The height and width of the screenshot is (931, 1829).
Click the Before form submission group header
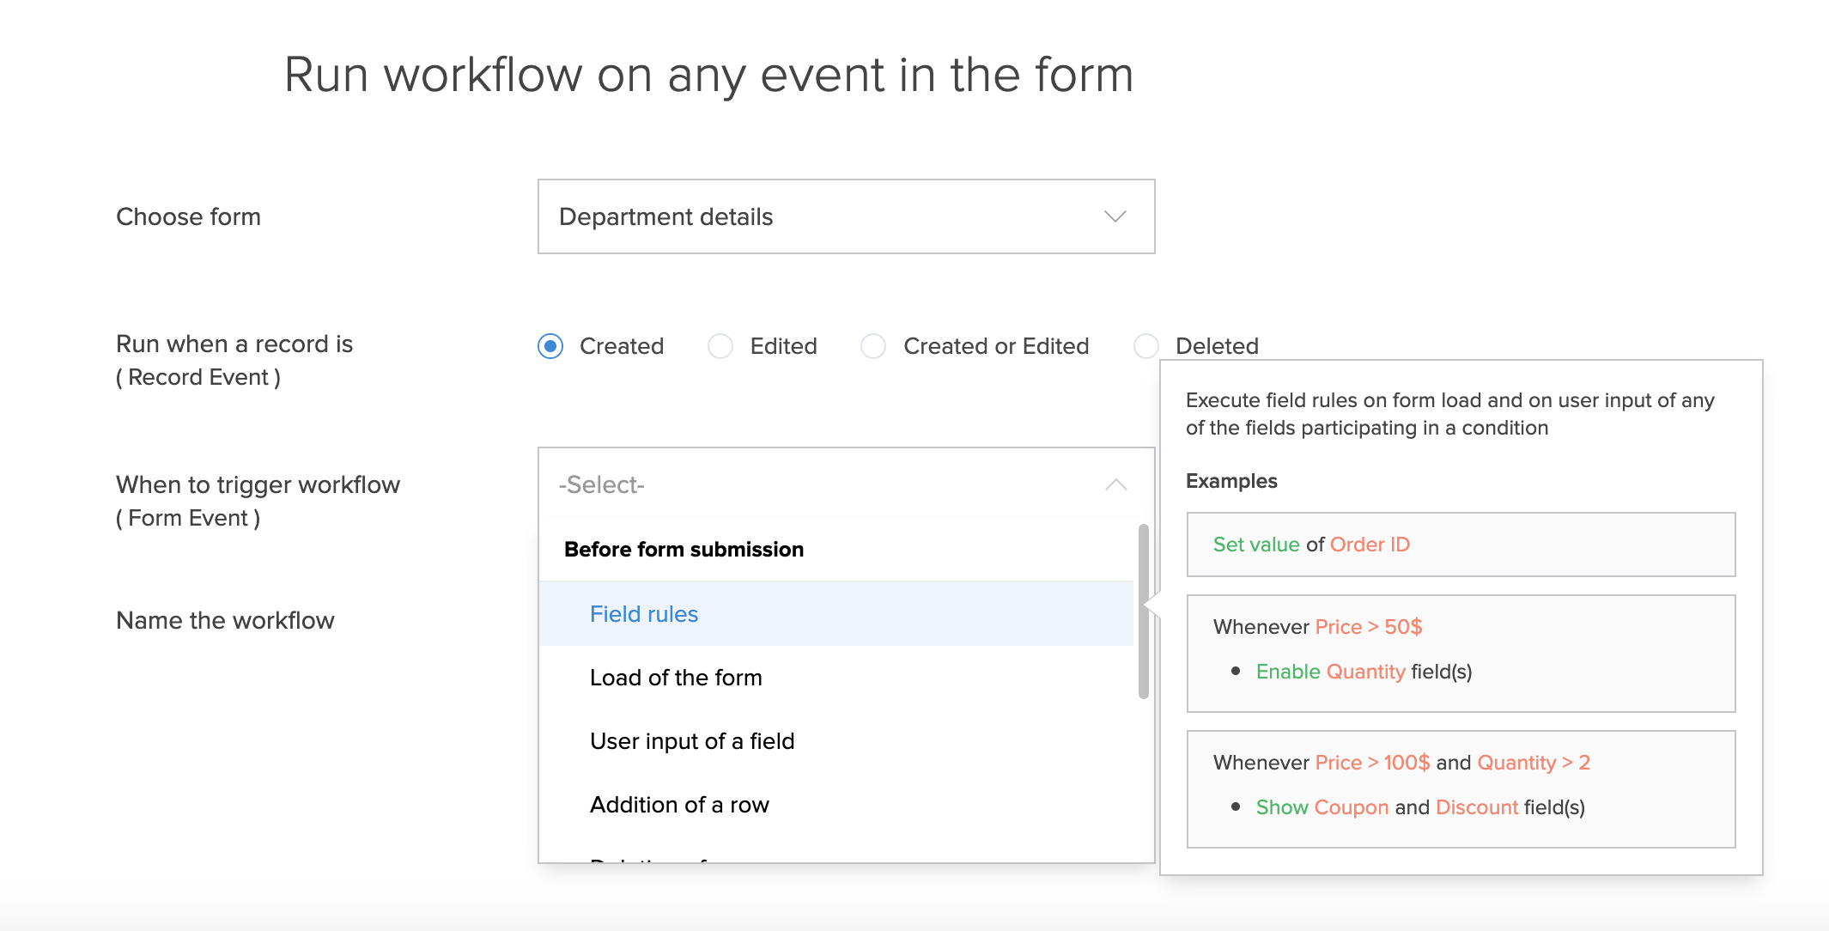click(684, 550)
